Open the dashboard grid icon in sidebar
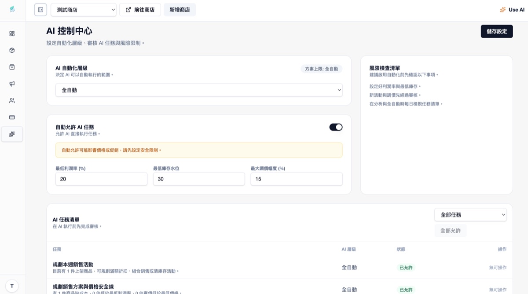528x294 pixels. (x=12, y=33)
